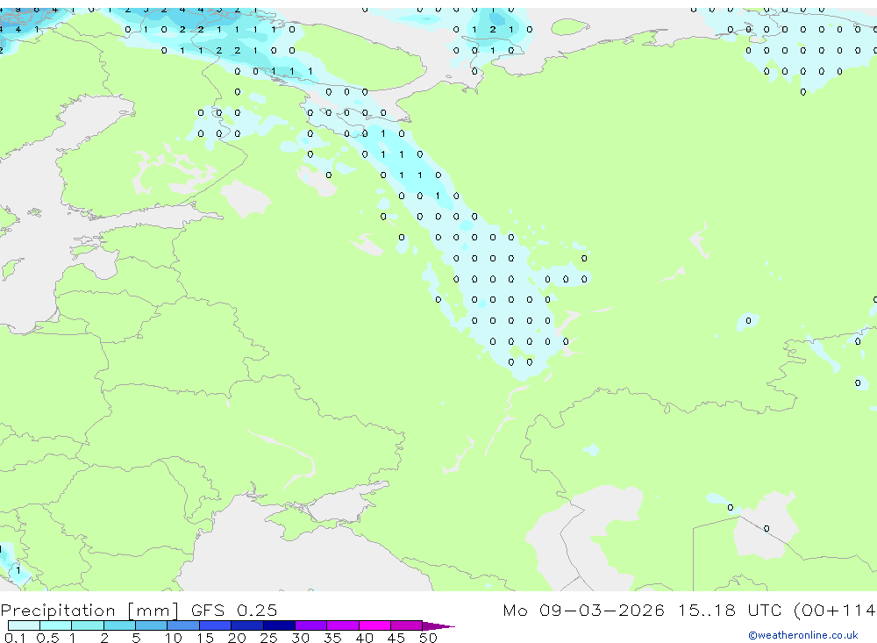Click the legend value '10'
This screenshot has height=643, width=877.
(174, 638)
